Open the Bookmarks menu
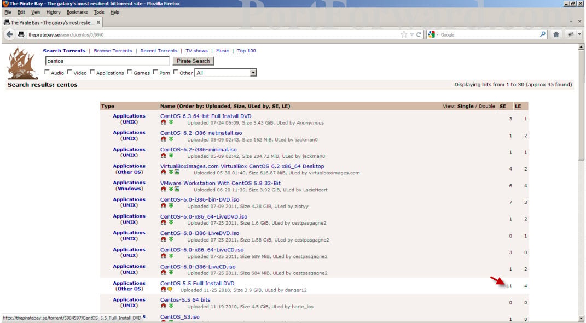The image size is (586, 323). click(x=77, y=13)
